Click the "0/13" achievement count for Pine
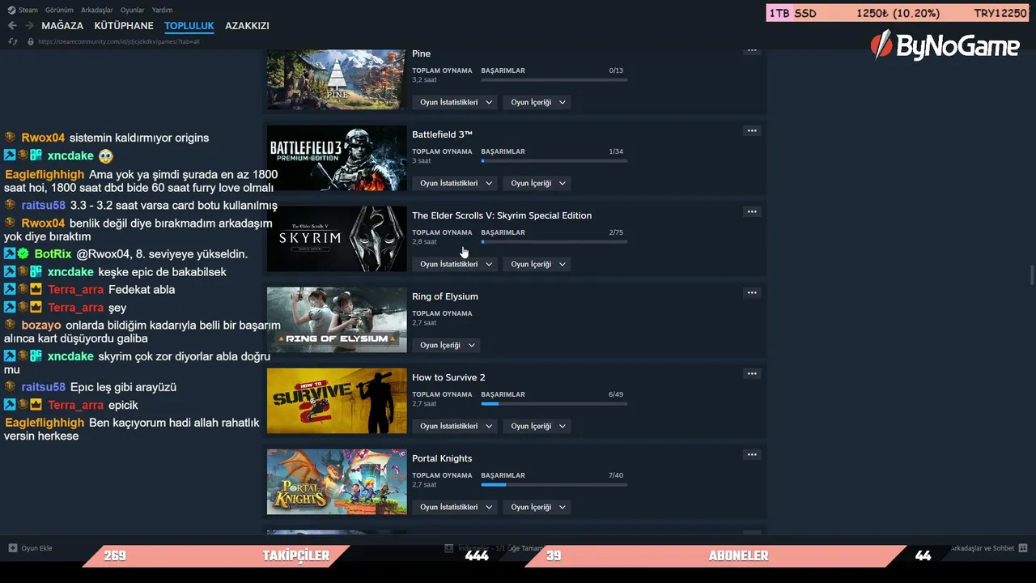 (616, 70)
